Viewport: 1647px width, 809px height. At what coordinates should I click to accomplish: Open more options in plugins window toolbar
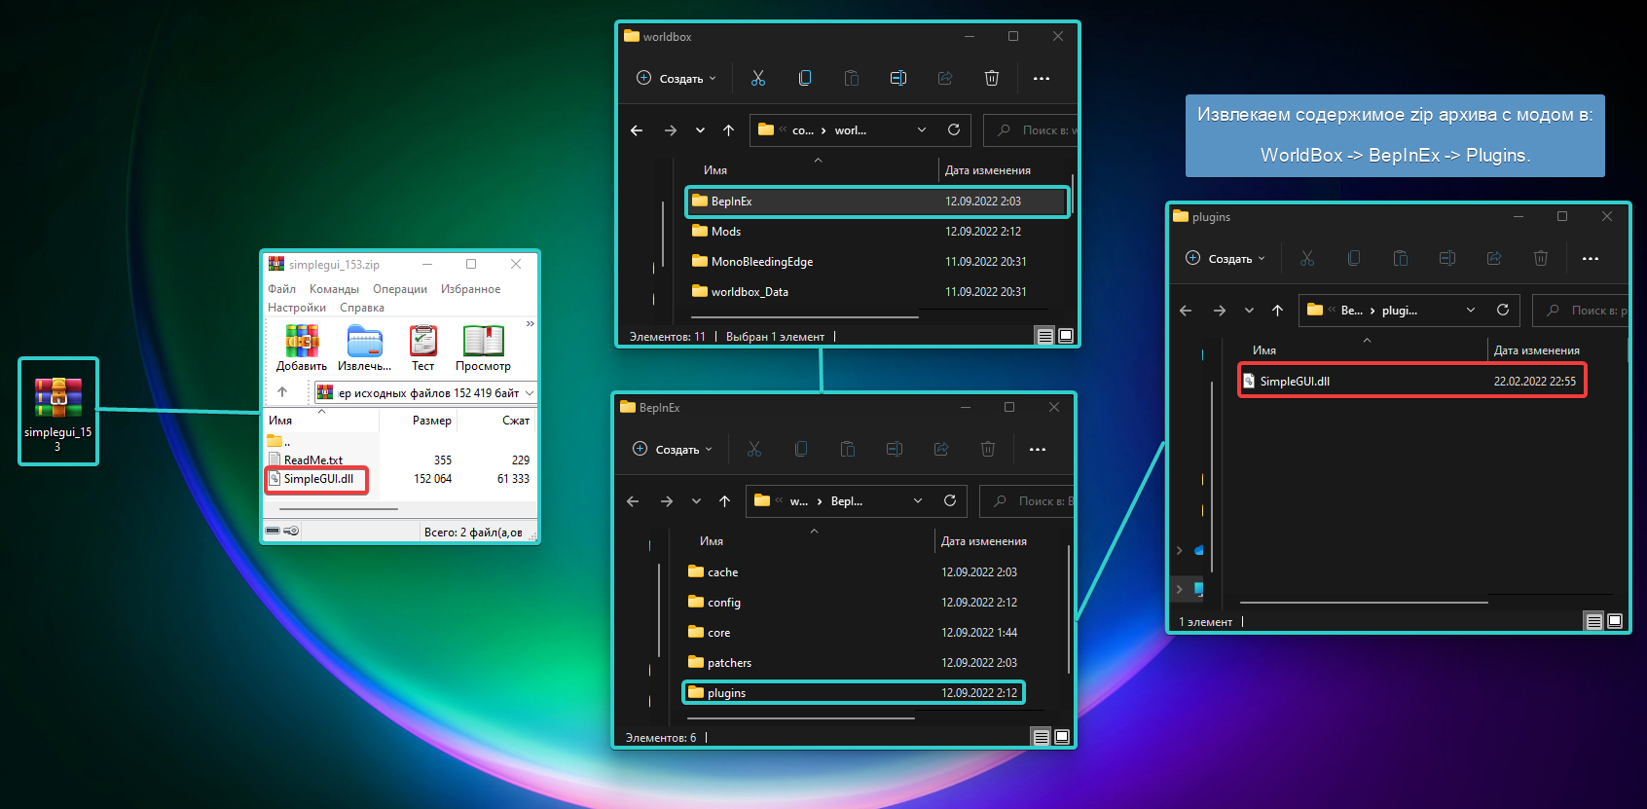[x=1591, y=258]
